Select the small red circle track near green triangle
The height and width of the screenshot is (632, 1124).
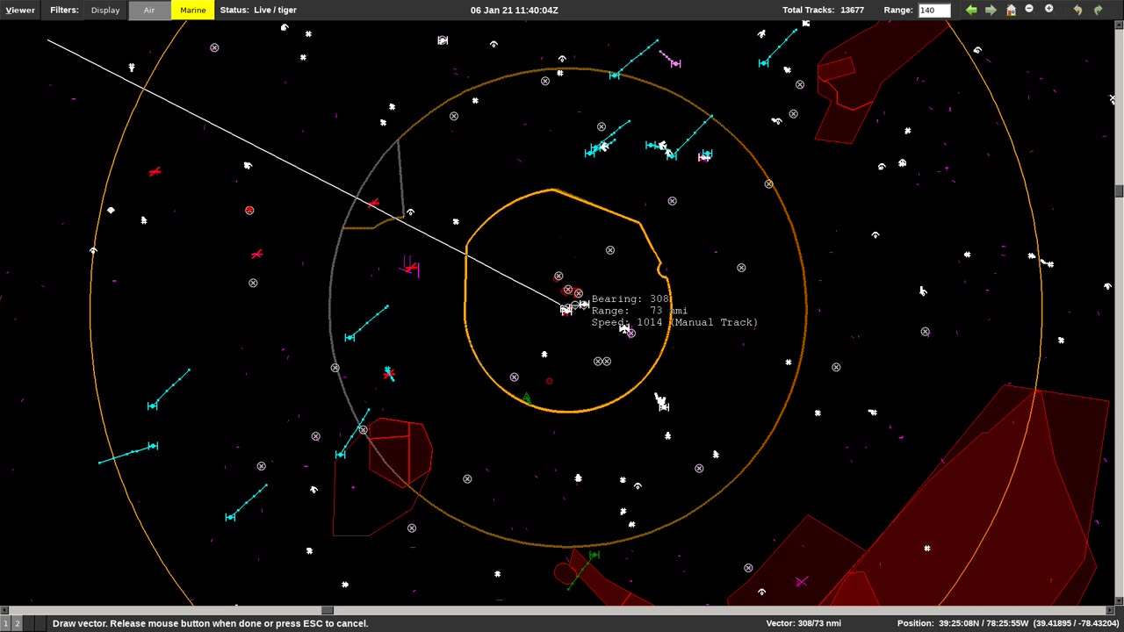coord(550,381)
